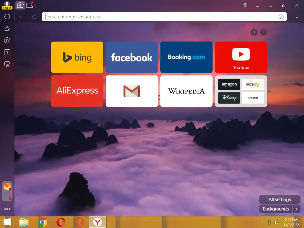
Task: Open the bookmarks collections icon in title bar
Action: 245,5
